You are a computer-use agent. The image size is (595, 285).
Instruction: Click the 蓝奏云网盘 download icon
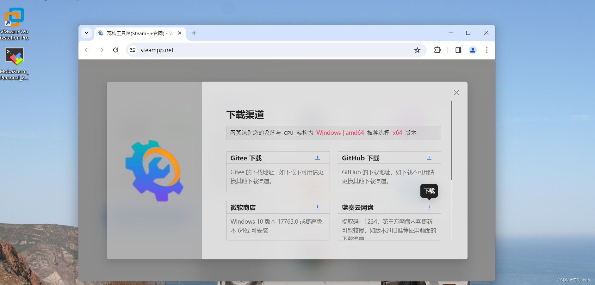tap(429, 207)
